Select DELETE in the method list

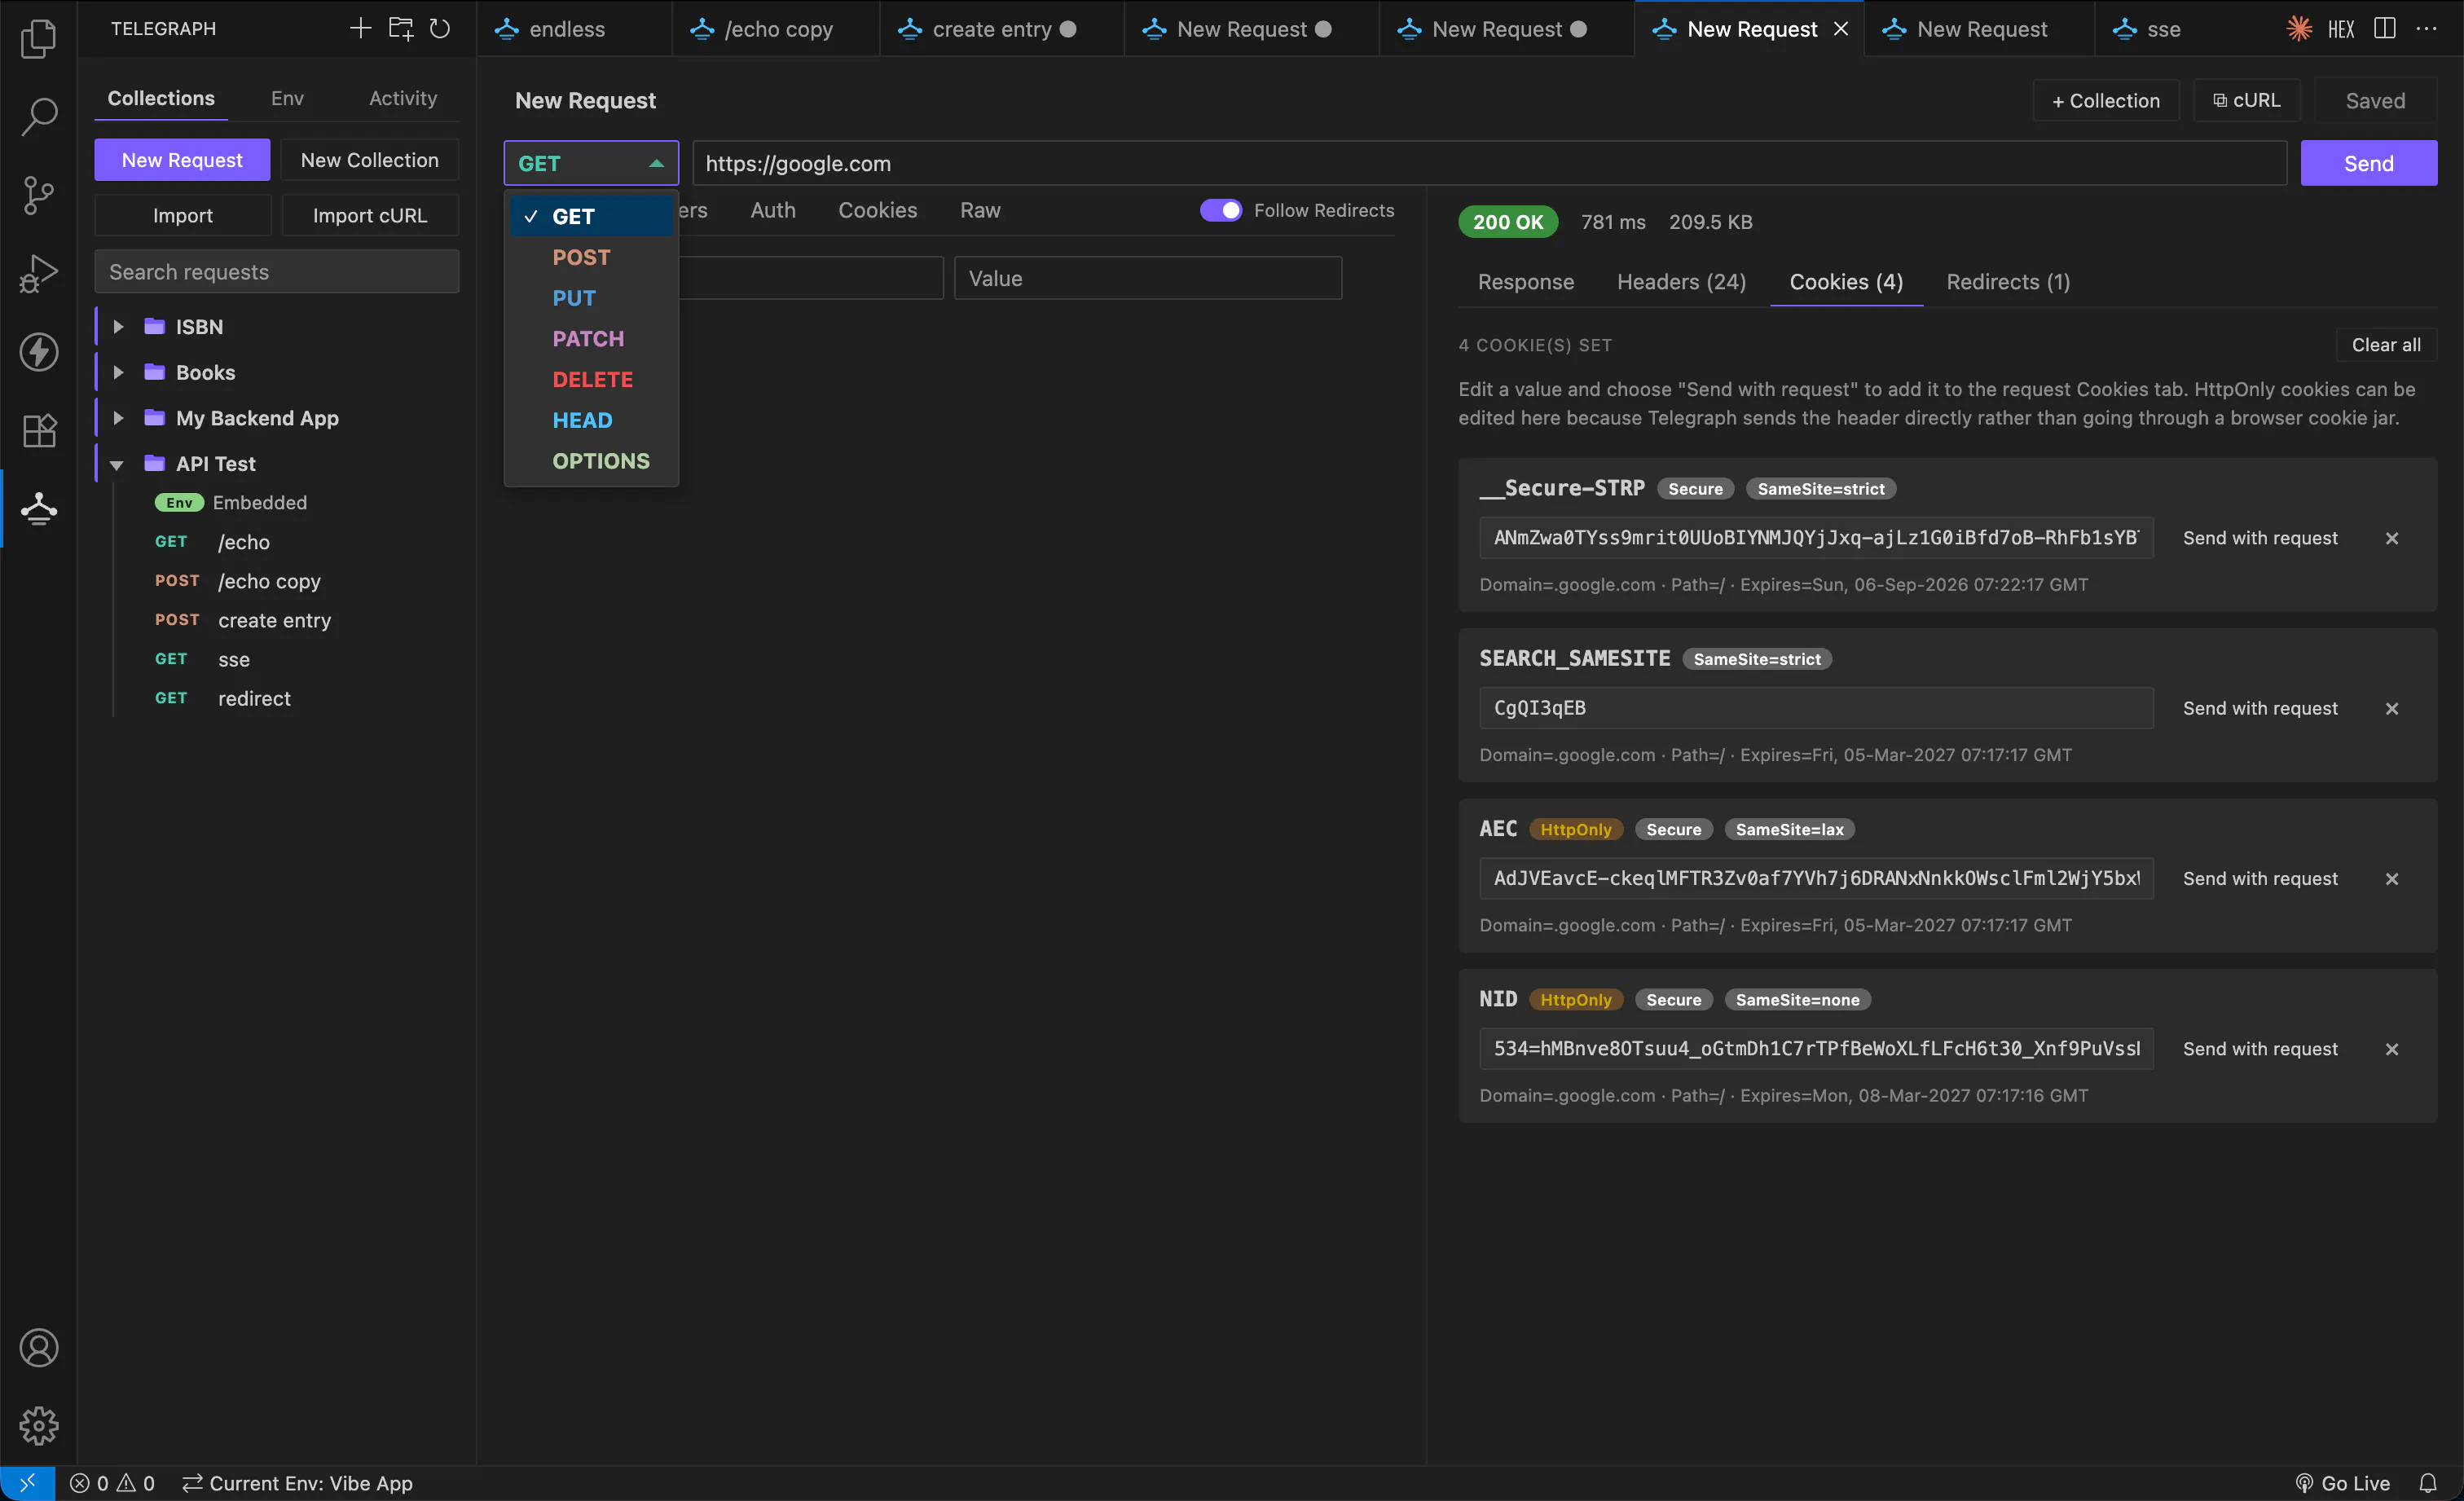[590, 380]
